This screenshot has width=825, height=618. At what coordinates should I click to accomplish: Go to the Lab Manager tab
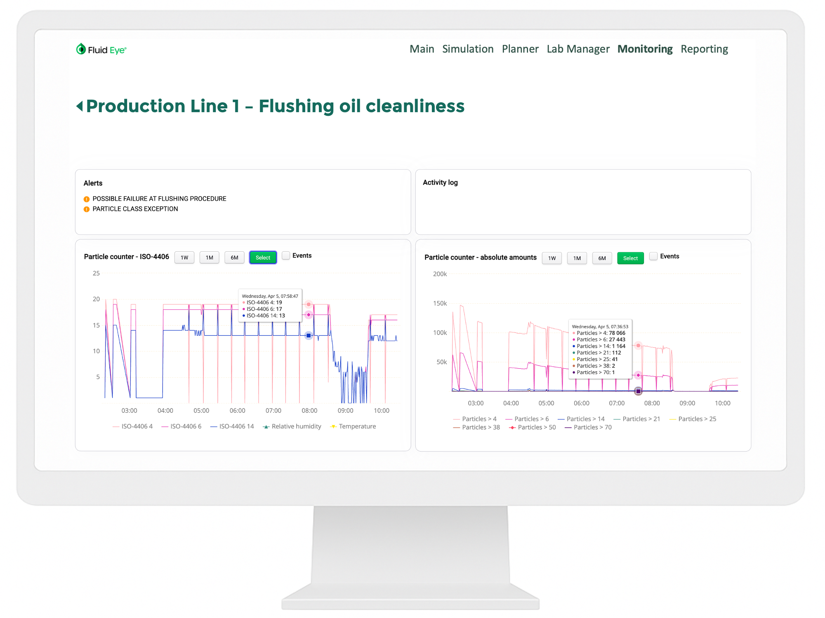[578, 49]
